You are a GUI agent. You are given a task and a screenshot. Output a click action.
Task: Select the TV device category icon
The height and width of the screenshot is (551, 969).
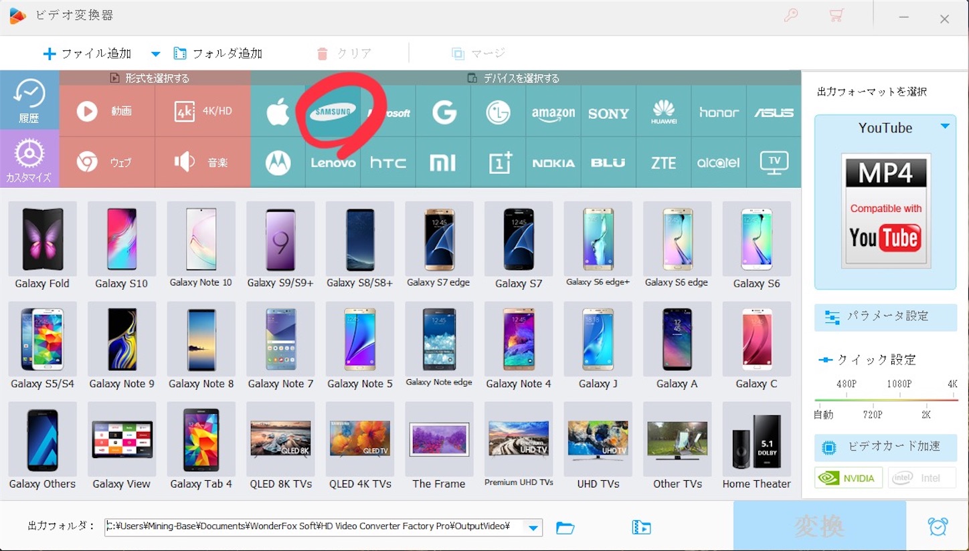pyautogui.click(x=774, y=162)
